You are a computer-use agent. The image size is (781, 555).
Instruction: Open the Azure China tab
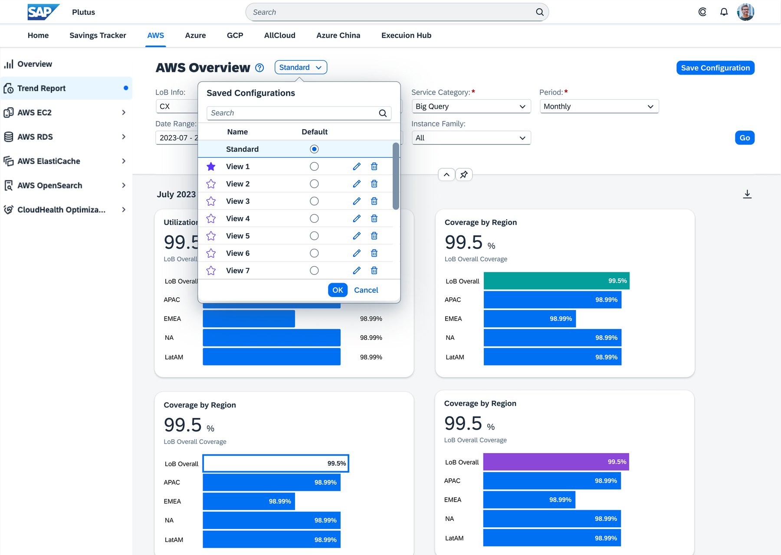[x=338, y=36]
